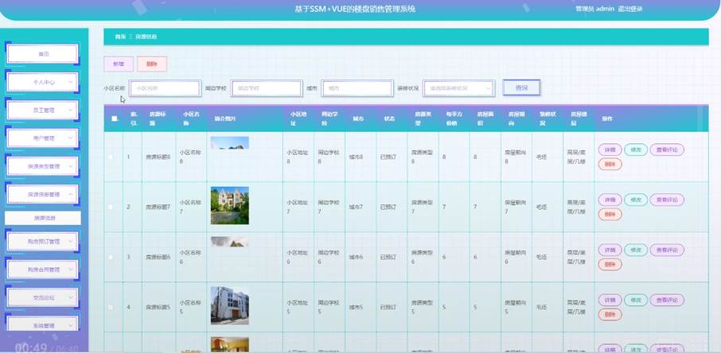Expand the 用户管理 sidebar menu
The width and height of the screenshot is (721, 353).
click(x=43, y=138)
